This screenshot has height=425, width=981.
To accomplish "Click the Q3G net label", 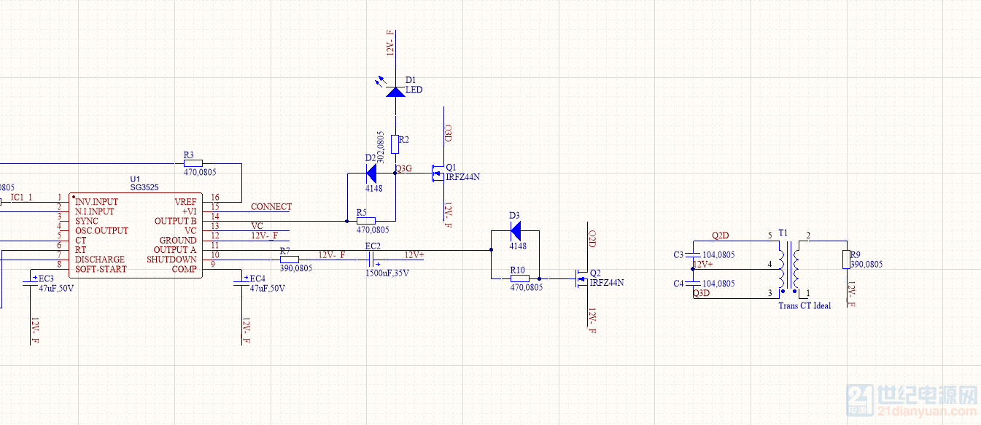I will tap(403, 168).
